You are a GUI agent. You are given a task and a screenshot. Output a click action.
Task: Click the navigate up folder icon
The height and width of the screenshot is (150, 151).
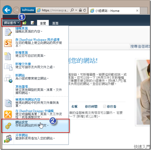[25, 23]
